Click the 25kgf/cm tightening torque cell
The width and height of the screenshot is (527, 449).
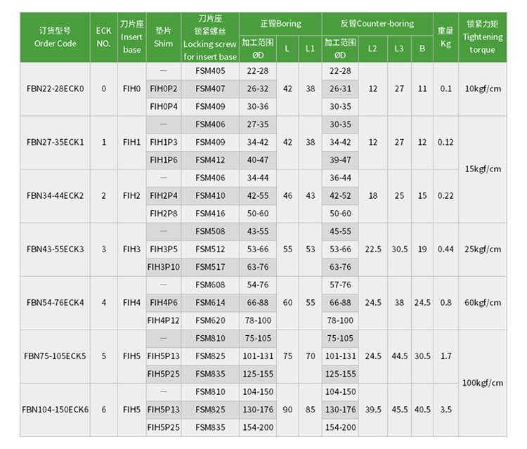click(x=483, y=249)
